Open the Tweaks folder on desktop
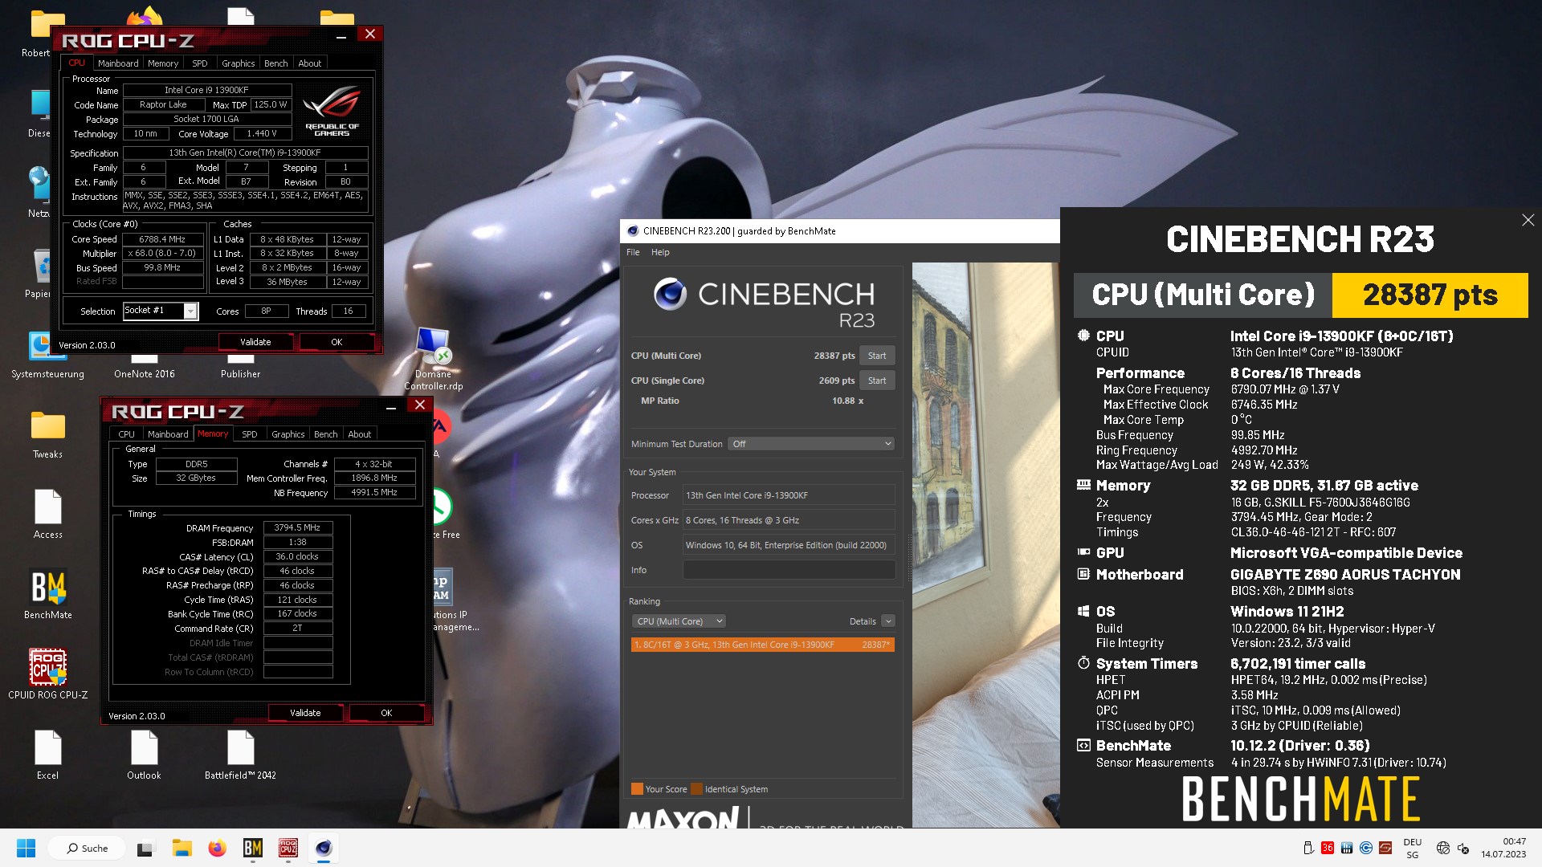1542x867 pixels. (48, 433)
